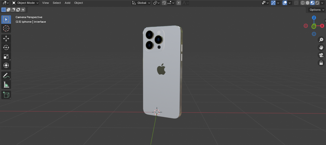Screen dimensions: 326x145
Task: Click the 3D cursor at the phone base
Action: (x=157, y=112)
